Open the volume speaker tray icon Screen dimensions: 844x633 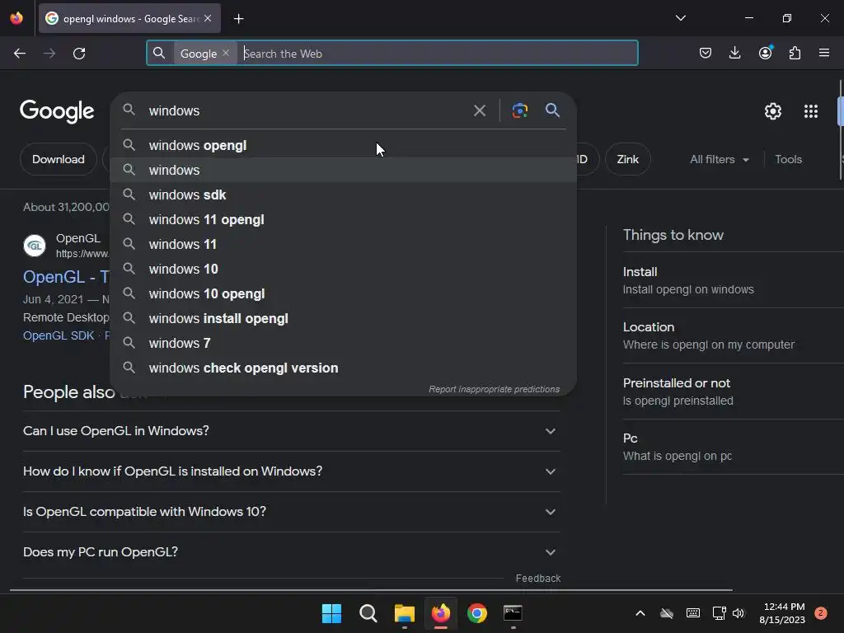pyautogui.click(x=738, y=613)
